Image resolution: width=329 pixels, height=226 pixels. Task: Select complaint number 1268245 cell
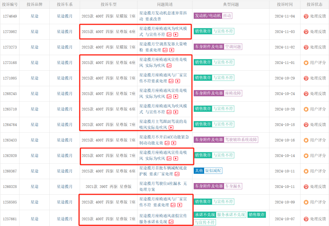pos(10,94)
